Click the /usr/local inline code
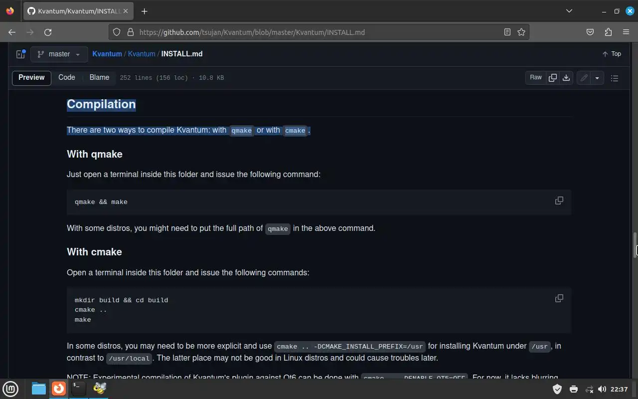The width and height of the screenshot is (638, 399). (129, 358)
